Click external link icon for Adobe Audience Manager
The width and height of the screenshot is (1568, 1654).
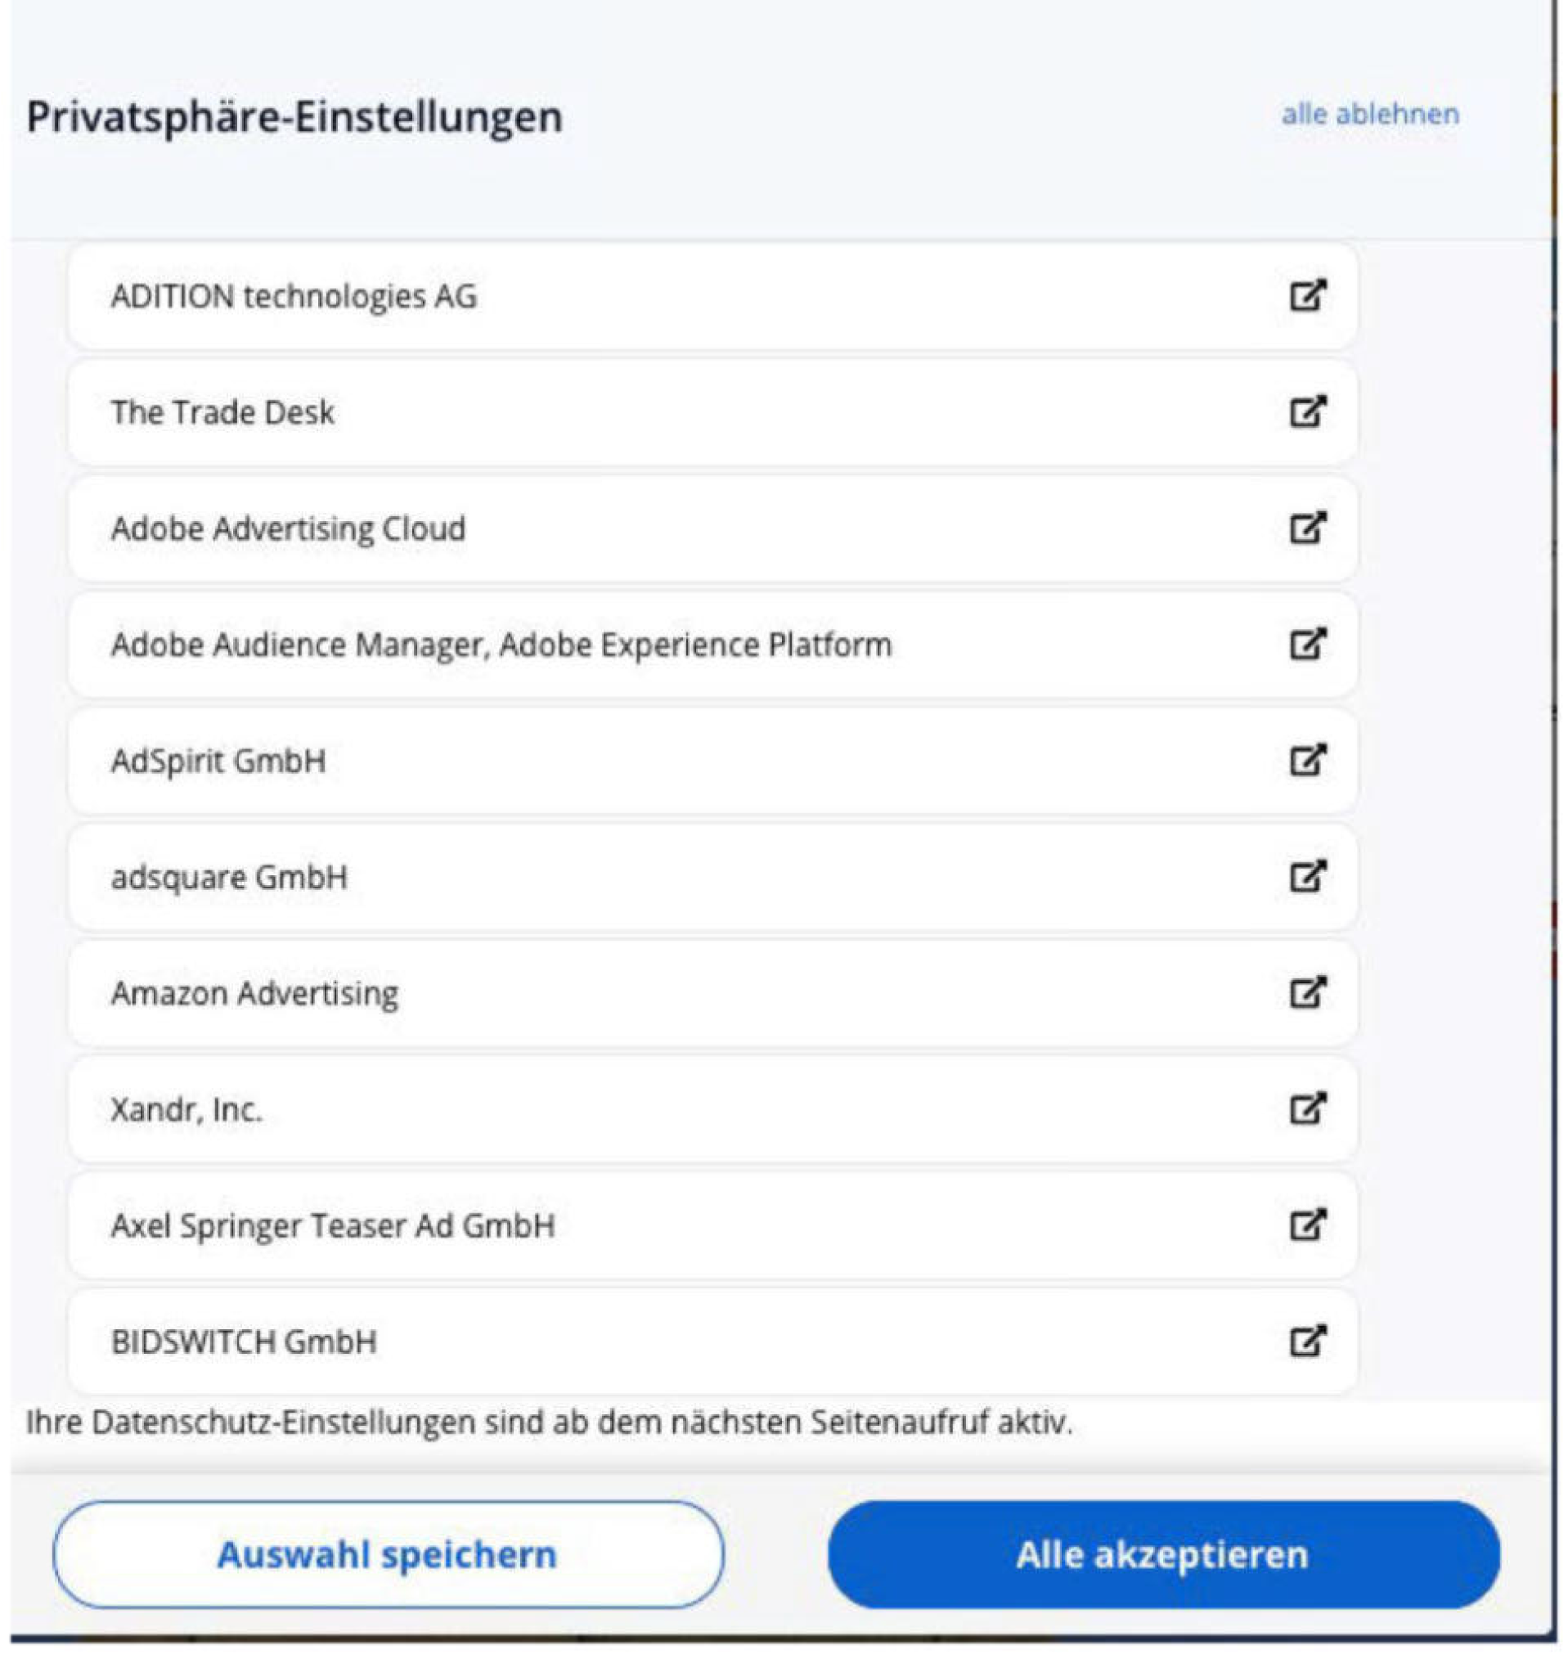[1307, 644]
